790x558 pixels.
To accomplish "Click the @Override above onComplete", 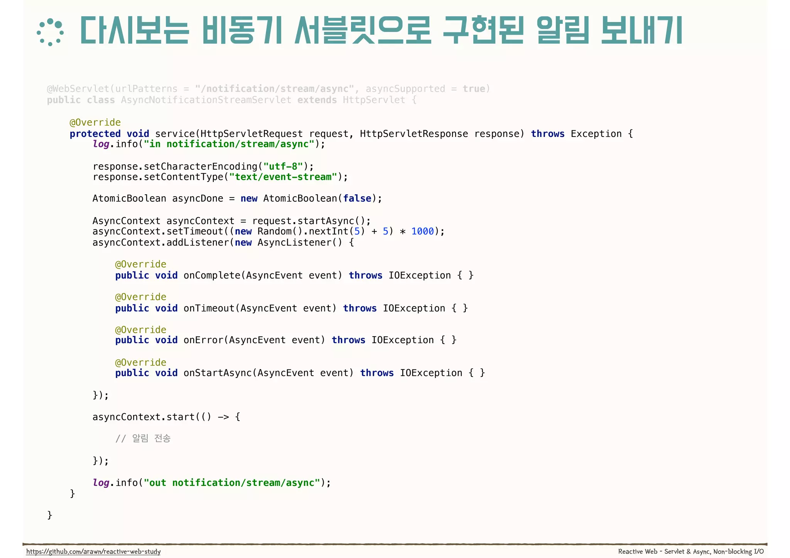I will click(140, 265).
